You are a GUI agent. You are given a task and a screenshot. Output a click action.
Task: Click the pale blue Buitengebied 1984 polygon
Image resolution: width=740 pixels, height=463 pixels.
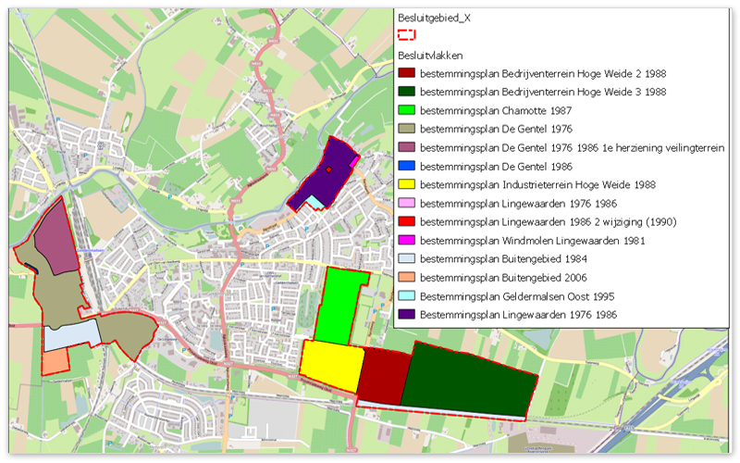pyautogui.click(x=72, y=336)
